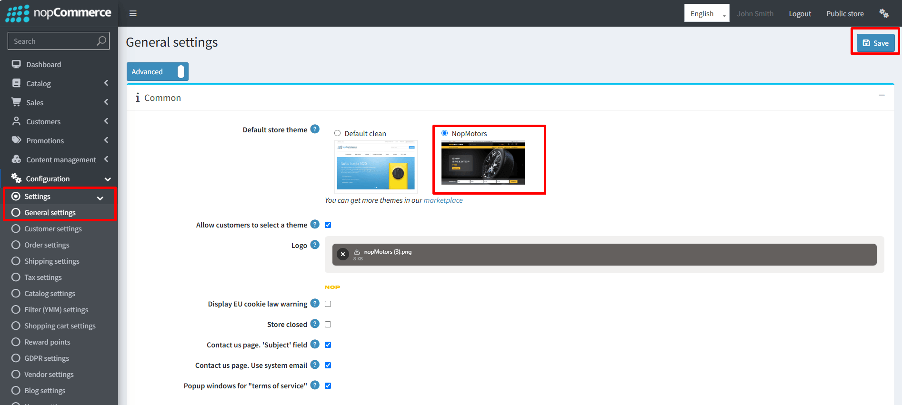Click the Logout link
The image size is (902, 405).
coord(800,14)
